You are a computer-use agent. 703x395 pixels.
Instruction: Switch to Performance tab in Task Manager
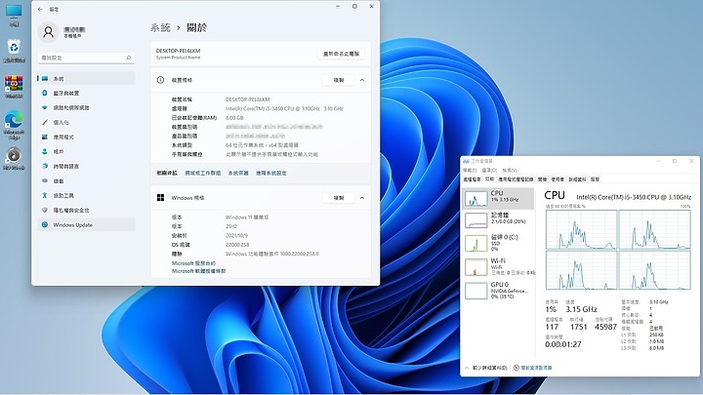(489, 179)
